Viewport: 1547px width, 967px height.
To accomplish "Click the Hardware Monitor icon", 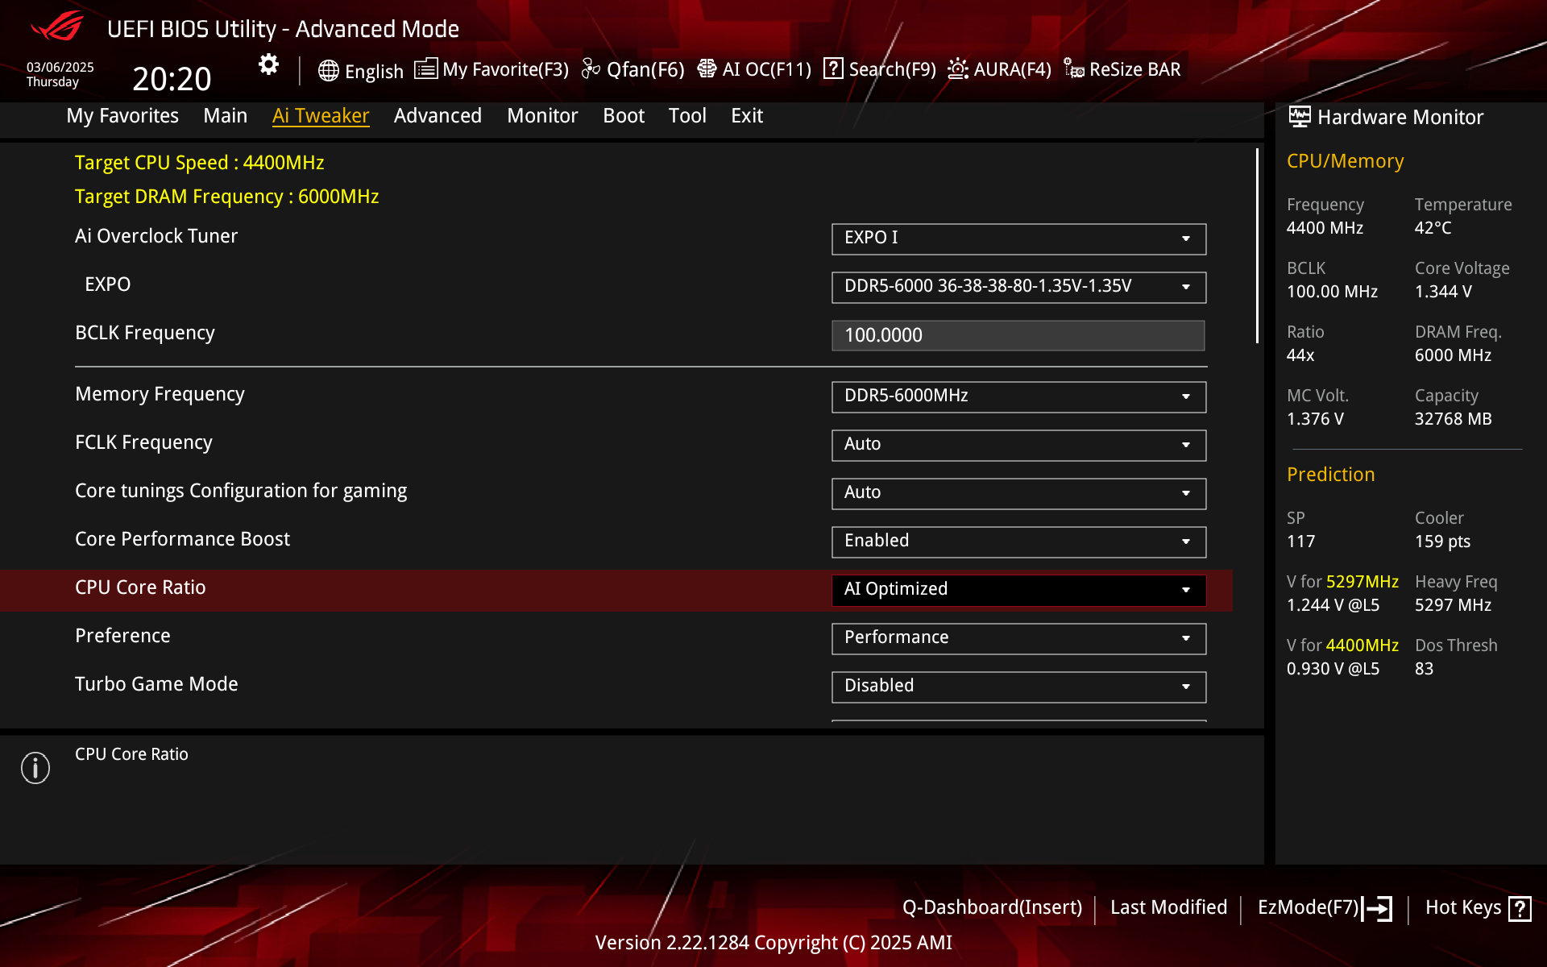I will [1299, 117].
